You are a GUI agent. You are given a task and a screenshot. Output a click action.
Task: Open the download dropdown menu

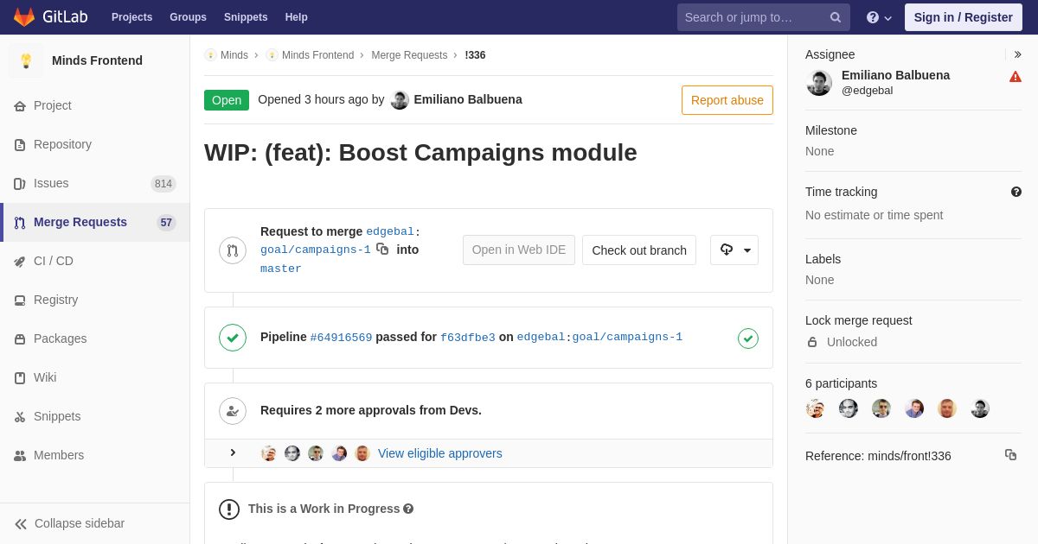click(734, 250)
